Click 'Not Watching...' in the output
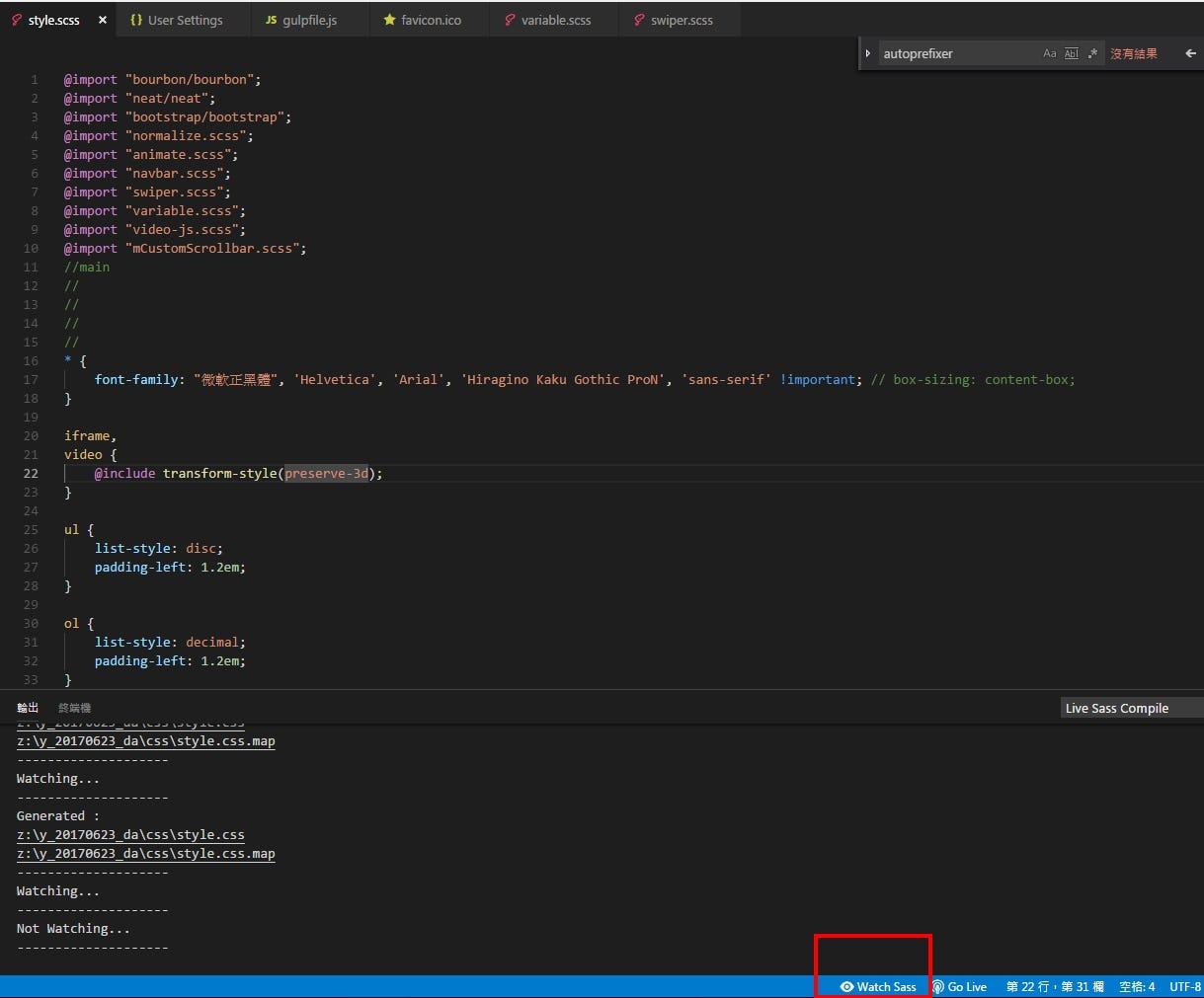Image resolution: width=1204 pixels, height=998 pixels. pyautogui.click(x=73, y=929)
